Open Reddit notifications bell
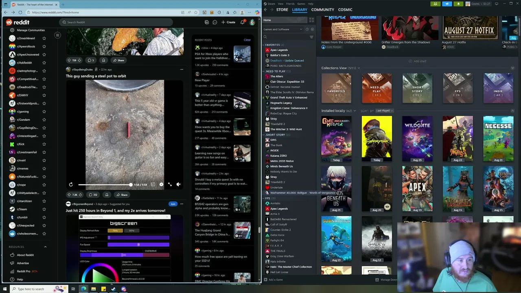 point(242,22)
